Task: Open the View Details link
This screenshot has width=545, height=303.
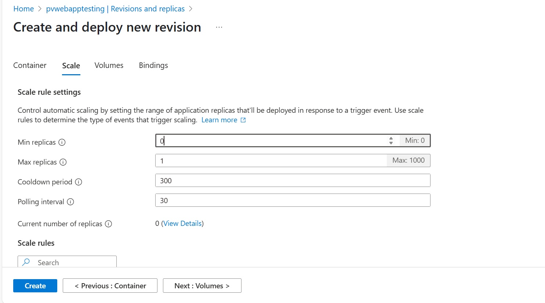Action: coord(182,224)
